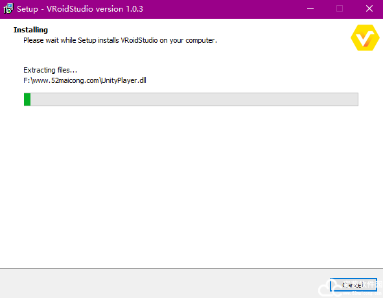
Task: Click the setup installer icon in title bar
Action: click(x=8, y=9)
